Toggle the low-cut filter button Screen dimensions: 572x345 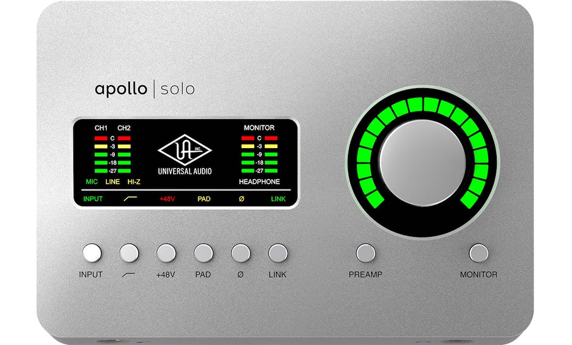(129, 253)
